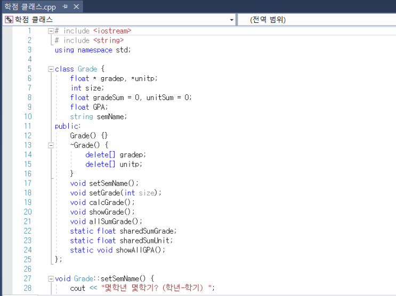Click the <string> include text

pyautogui.click(x=108, y=40)
